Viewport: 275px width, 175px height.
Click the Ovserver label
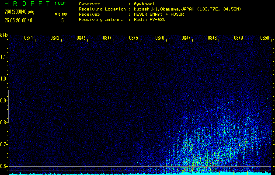pos(89,4)
